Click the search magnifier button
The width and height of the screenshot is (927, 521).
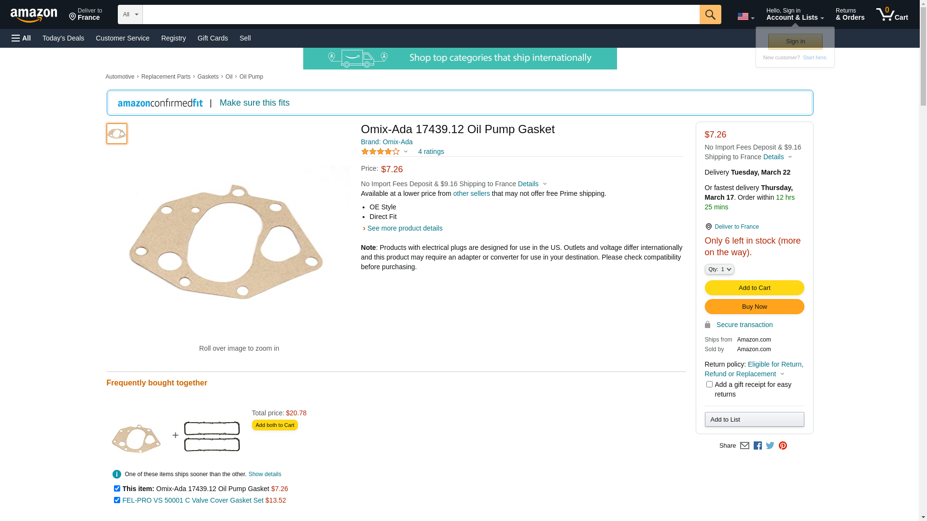pyautogui.click(x=710, y=14)
